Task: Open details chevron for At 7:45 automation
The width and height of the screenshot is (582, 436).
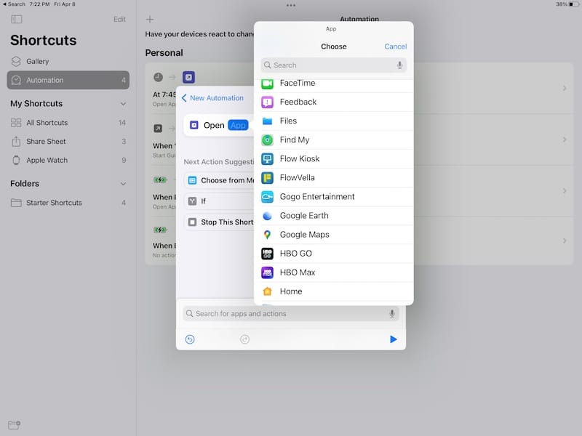Action: [x=565, y=88]
